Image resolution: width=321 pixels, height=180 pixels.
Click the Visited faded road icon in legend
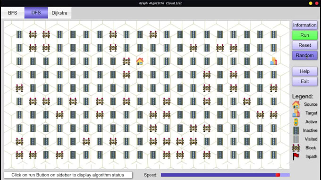pos(296,139)
